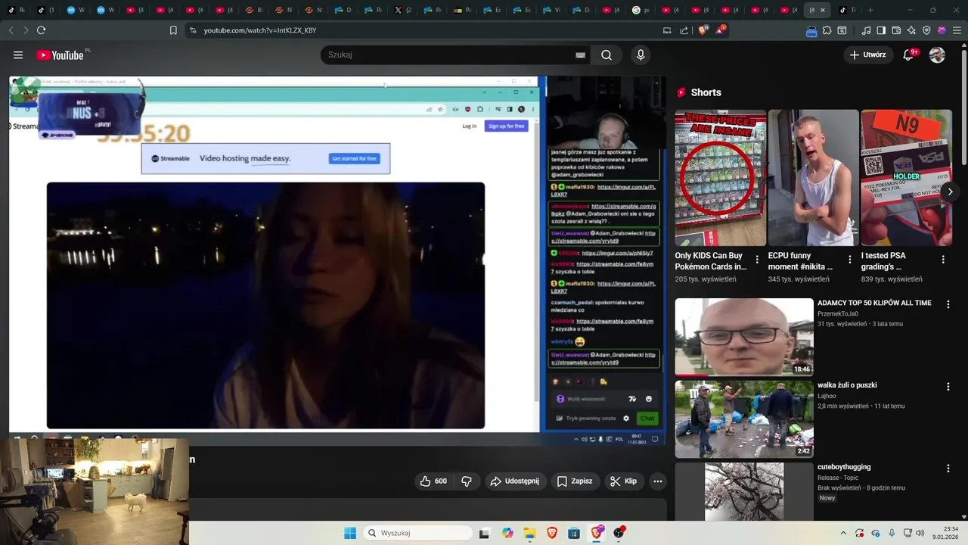Image resolution: width=968 pixels, height=545 pixels.
Task: Dislike the video with thumbs down
Action: point(467,481)
